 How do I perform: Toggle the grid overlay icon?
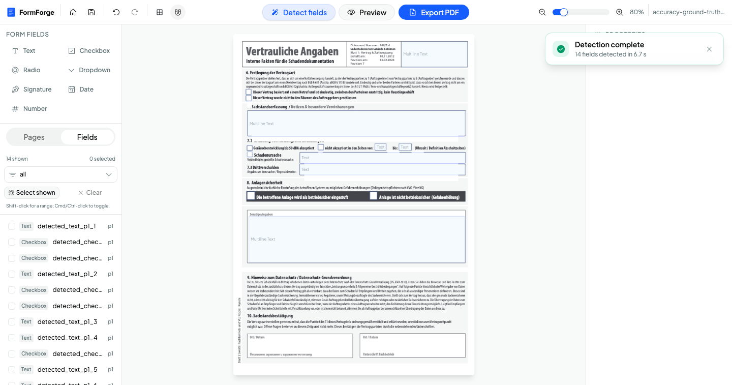click(x=160, y=12)
